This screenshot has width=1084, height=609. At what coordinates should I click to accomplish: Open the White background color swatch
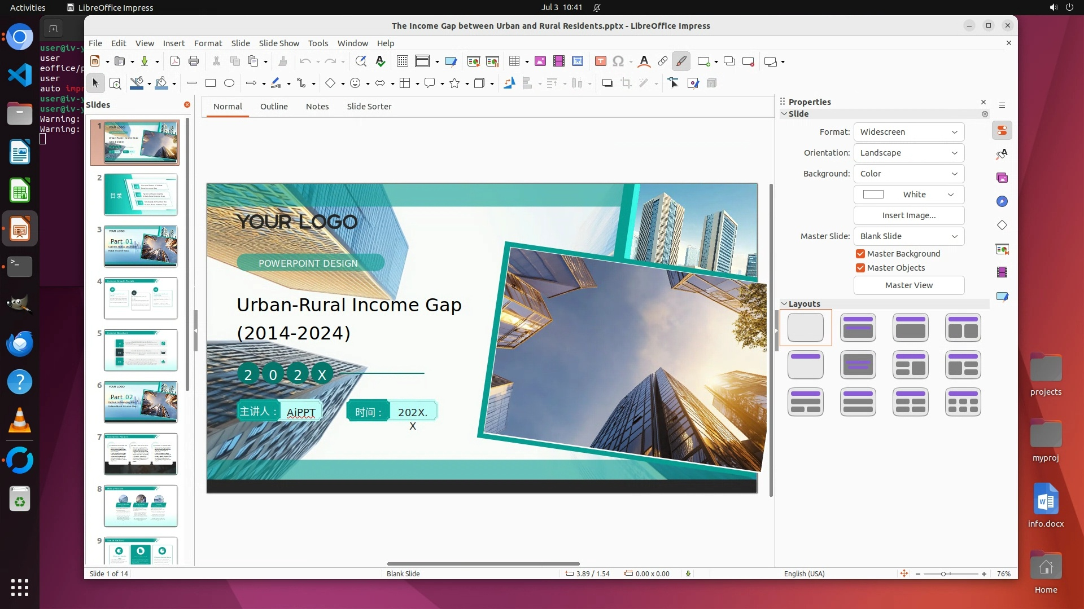(908, 195)
